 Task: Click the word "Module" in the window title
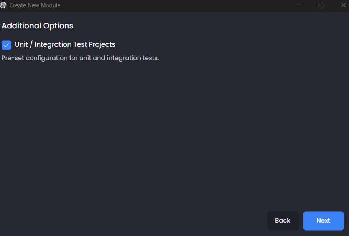[x=51, y=5]
